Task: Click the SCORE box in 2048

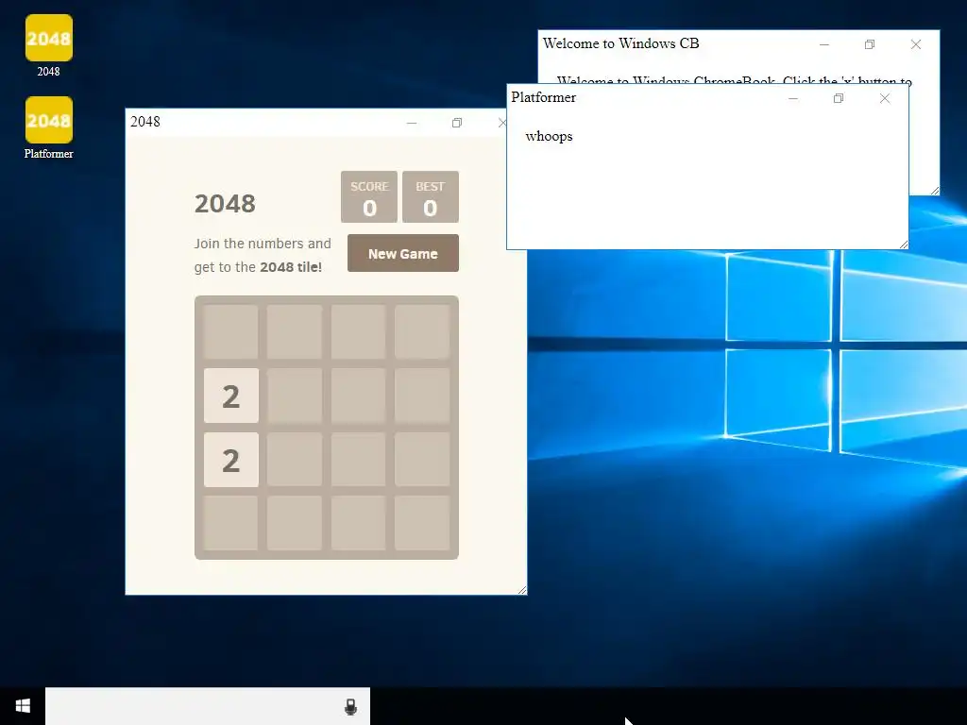Action: point(369,196)
